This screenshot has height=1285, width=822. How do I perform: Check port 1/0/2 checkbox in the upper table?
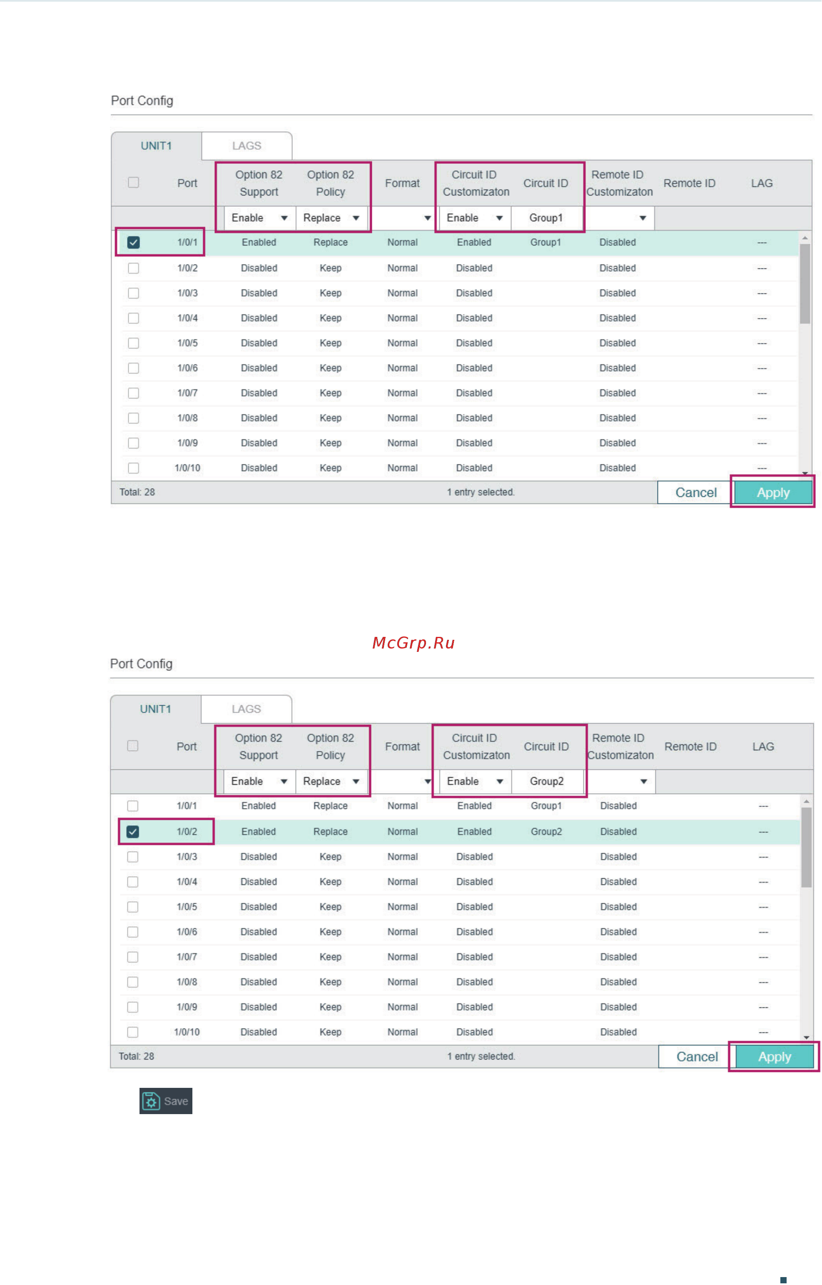(133, 268)
